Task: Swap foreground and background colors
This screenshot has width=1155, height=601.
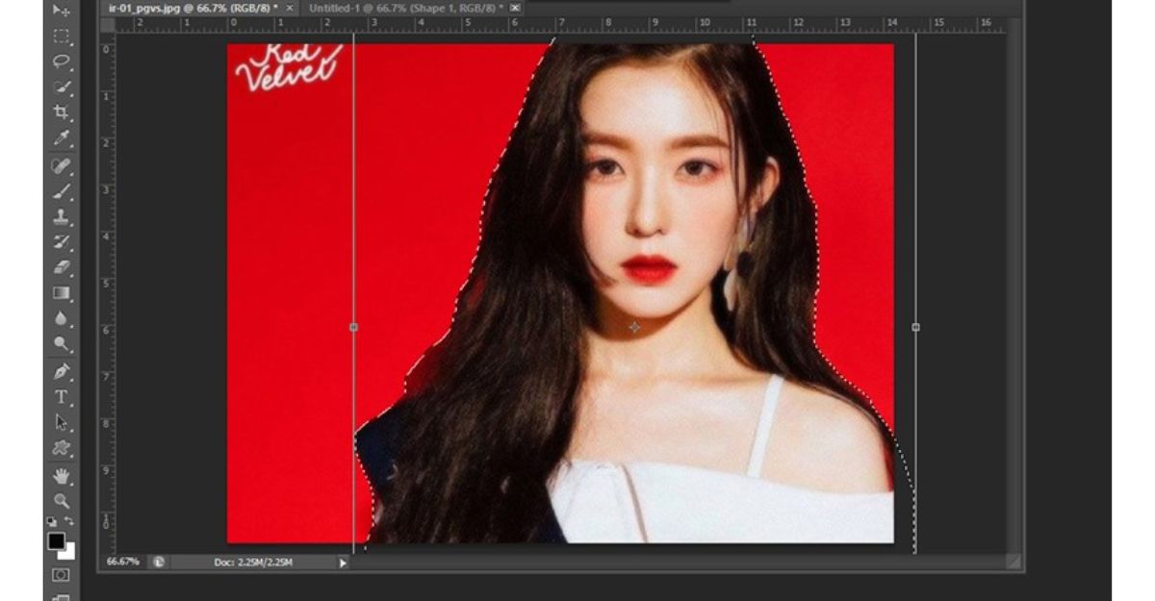Action: click(69, 521)
